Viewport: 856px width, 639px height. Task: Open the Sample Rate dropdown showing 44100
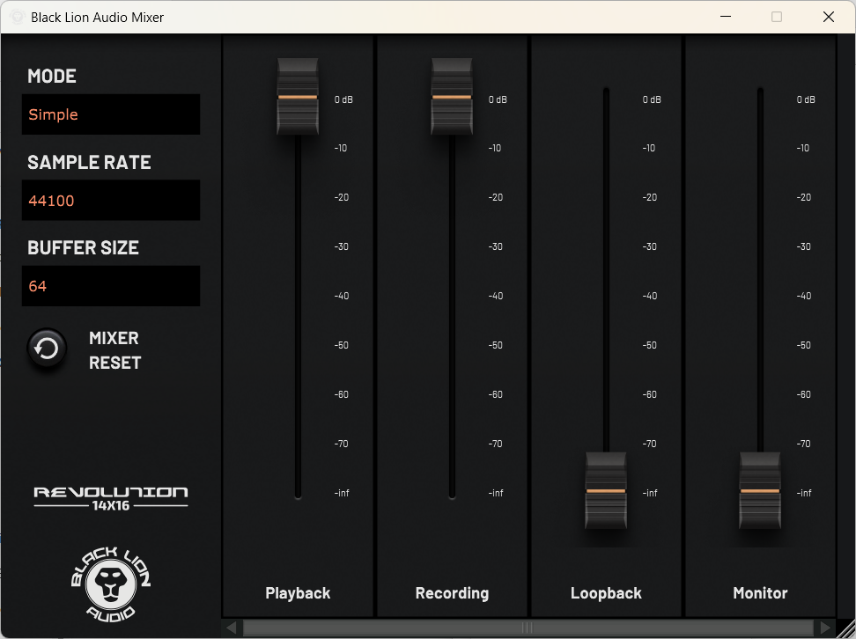pyautogui.click(x=111, y=201)
